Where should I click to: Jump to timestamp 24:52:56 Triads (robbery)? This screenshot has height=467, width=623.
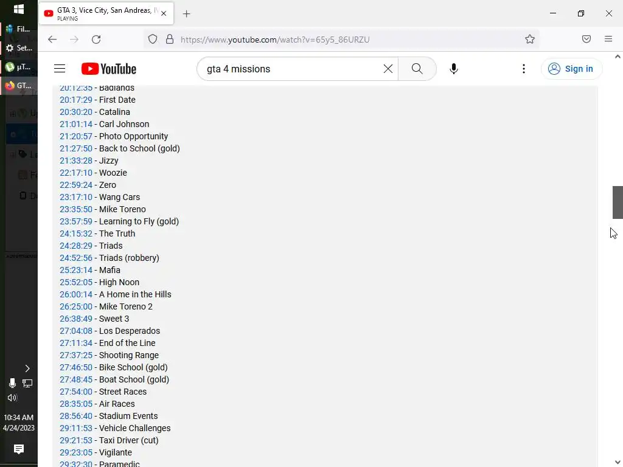pos(76,258)
